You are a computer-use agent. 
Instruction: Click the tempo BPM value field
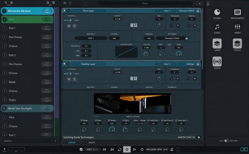click(151, 150)
